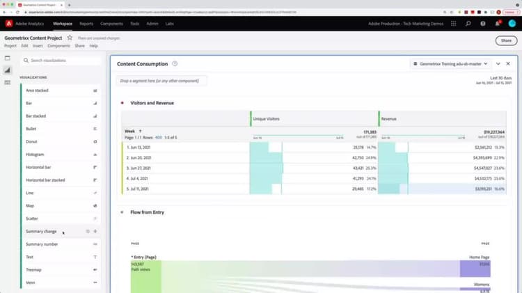Close the Content Consumption panel
Image resolution: width=522 pixels, height=293 pixels.
tap(508, 63)
